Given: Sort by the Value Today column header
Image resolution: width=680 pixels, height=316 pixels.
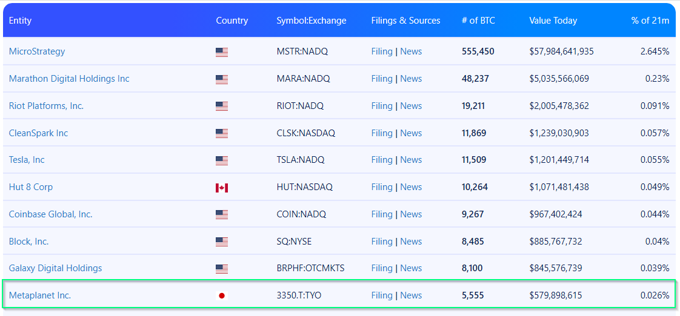Looking at the screenshot, I should pos(553,21).
